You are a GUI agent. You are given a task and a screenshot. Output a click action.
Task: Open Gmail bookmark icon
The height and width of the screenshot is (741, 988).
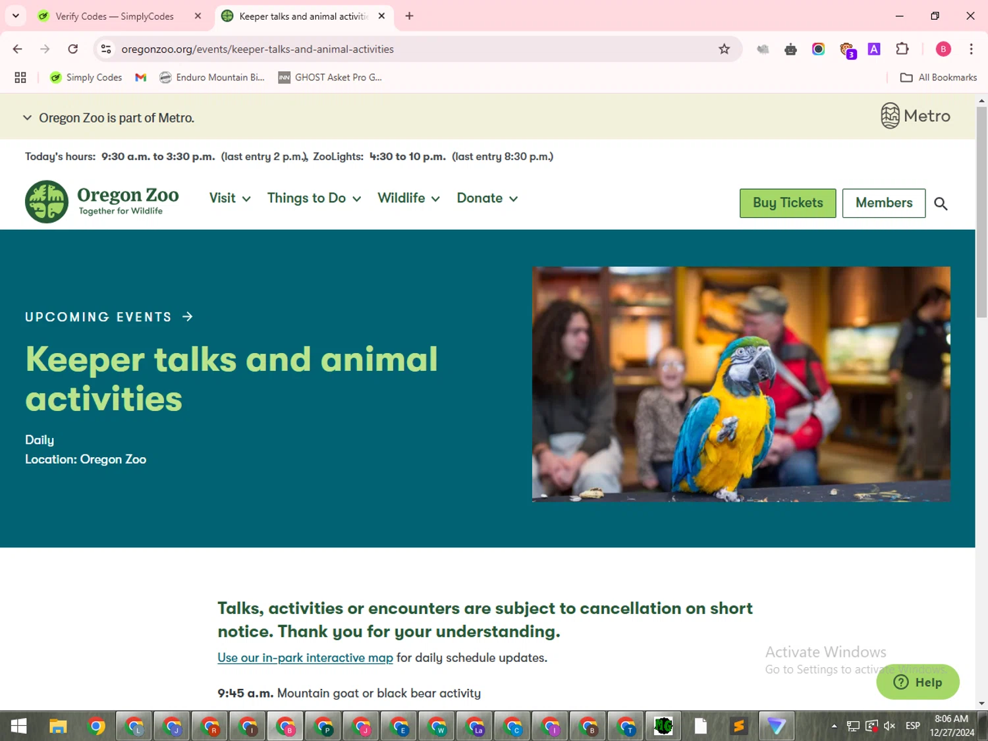[x=140, y=78]
